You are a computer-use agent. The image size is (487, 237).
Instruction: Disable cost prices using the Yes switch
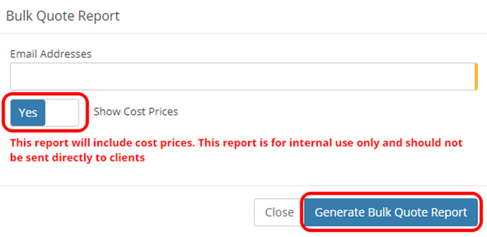pyautogui.click(x=44, y=112)
